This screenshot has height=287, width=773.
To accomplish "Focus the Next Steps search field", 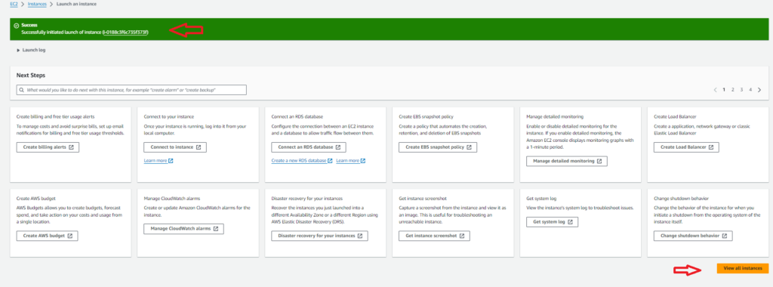I will tap(131, 90).
